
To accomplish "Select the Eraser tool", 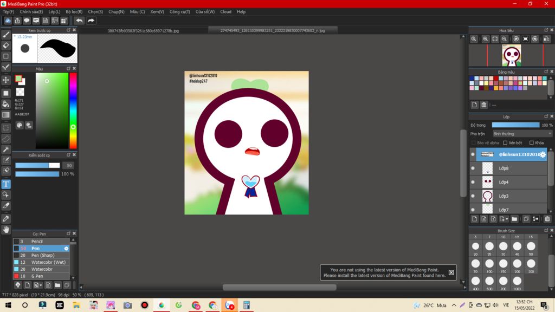I will click(6, 45).
